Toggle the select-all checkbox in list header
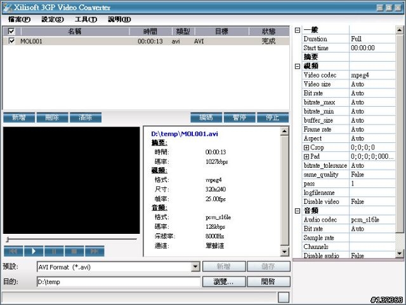406x305 pixels. coord(11,31)
